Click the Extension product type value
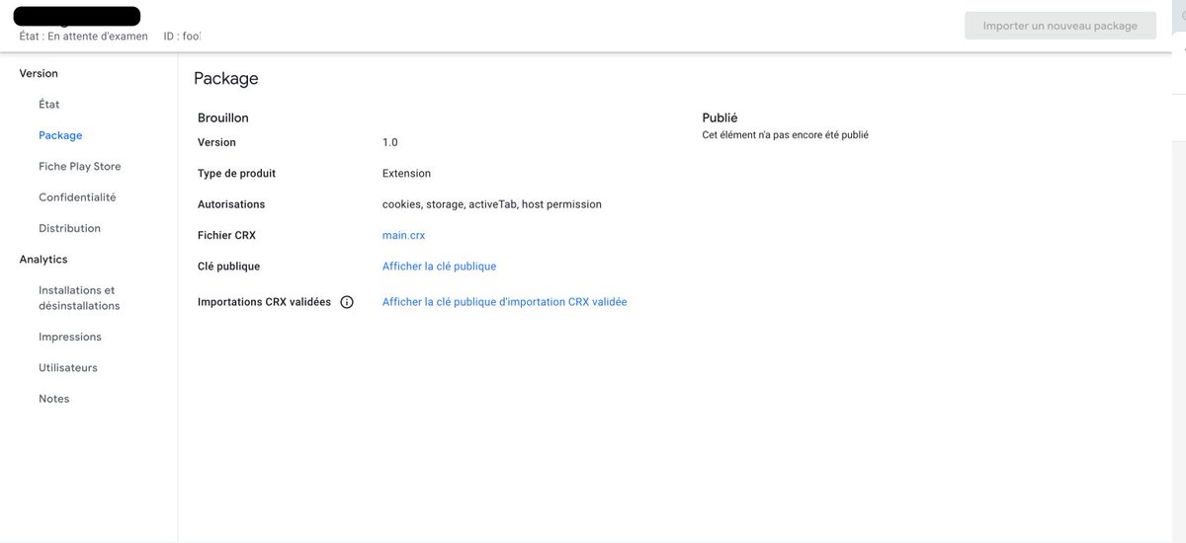 coord(406,173)
